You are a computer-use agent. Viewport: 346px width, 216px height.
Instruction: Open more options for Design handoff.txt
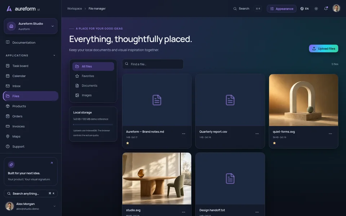click(257, 212)
